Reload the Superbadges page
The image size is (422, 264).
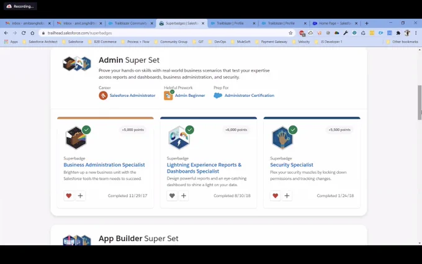tap(24, 33)
